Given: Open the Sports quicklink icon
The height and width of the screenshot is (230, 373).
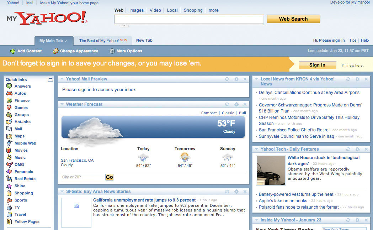Looking at the screenshot, I should [x=9, y=200].
